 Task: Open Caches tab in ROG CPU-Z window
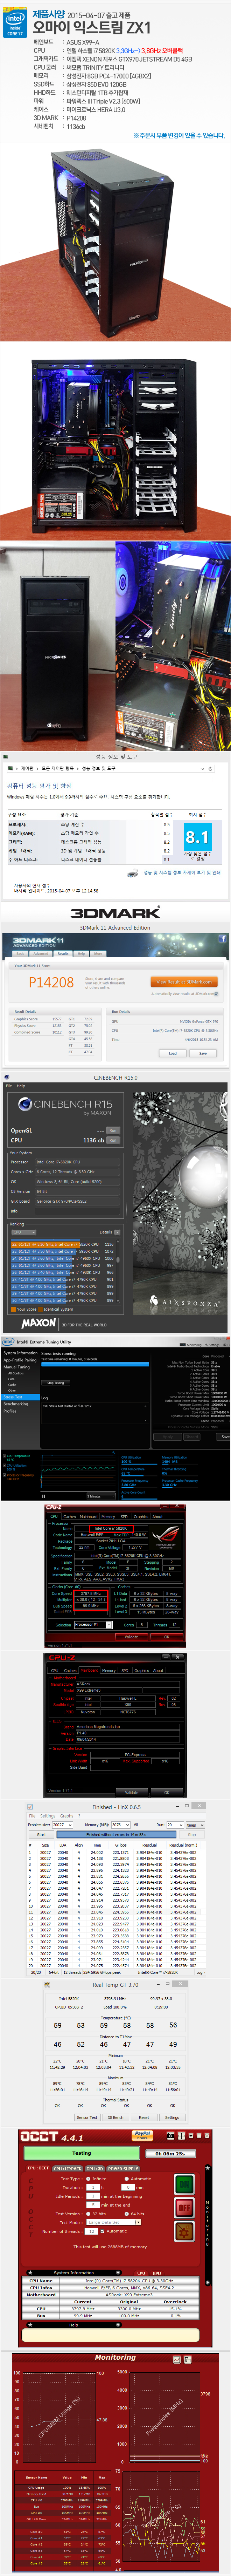tap(70, 1517)
